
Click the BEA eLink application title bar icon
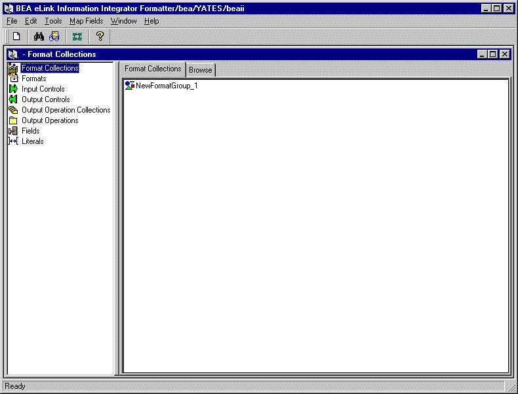pyautogui.click(x=9, y=9)
